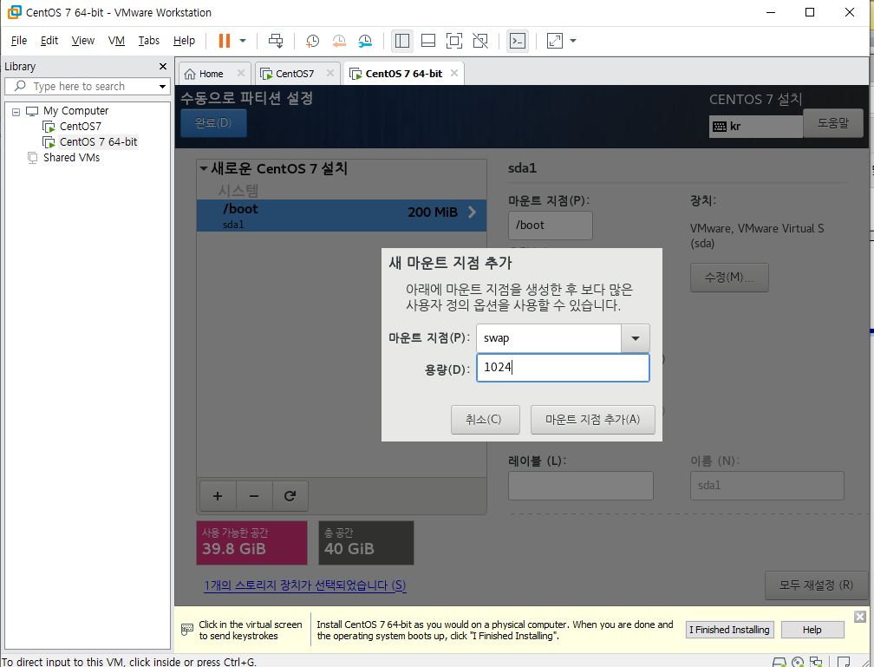Screen dimensions: 874x667
Task: Enter full screen mode icon
Action: [x=454, y=41]
